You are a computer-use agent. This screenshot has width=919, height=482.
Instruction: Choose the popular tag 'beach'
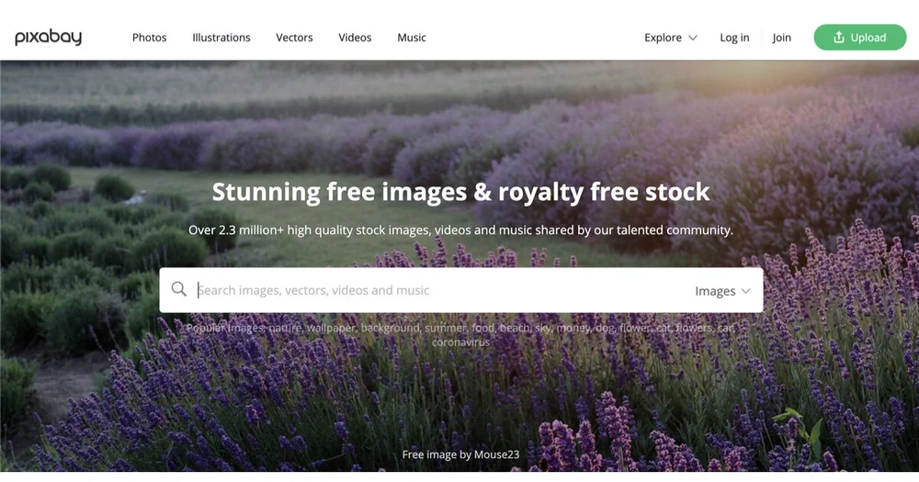(515, 328)
